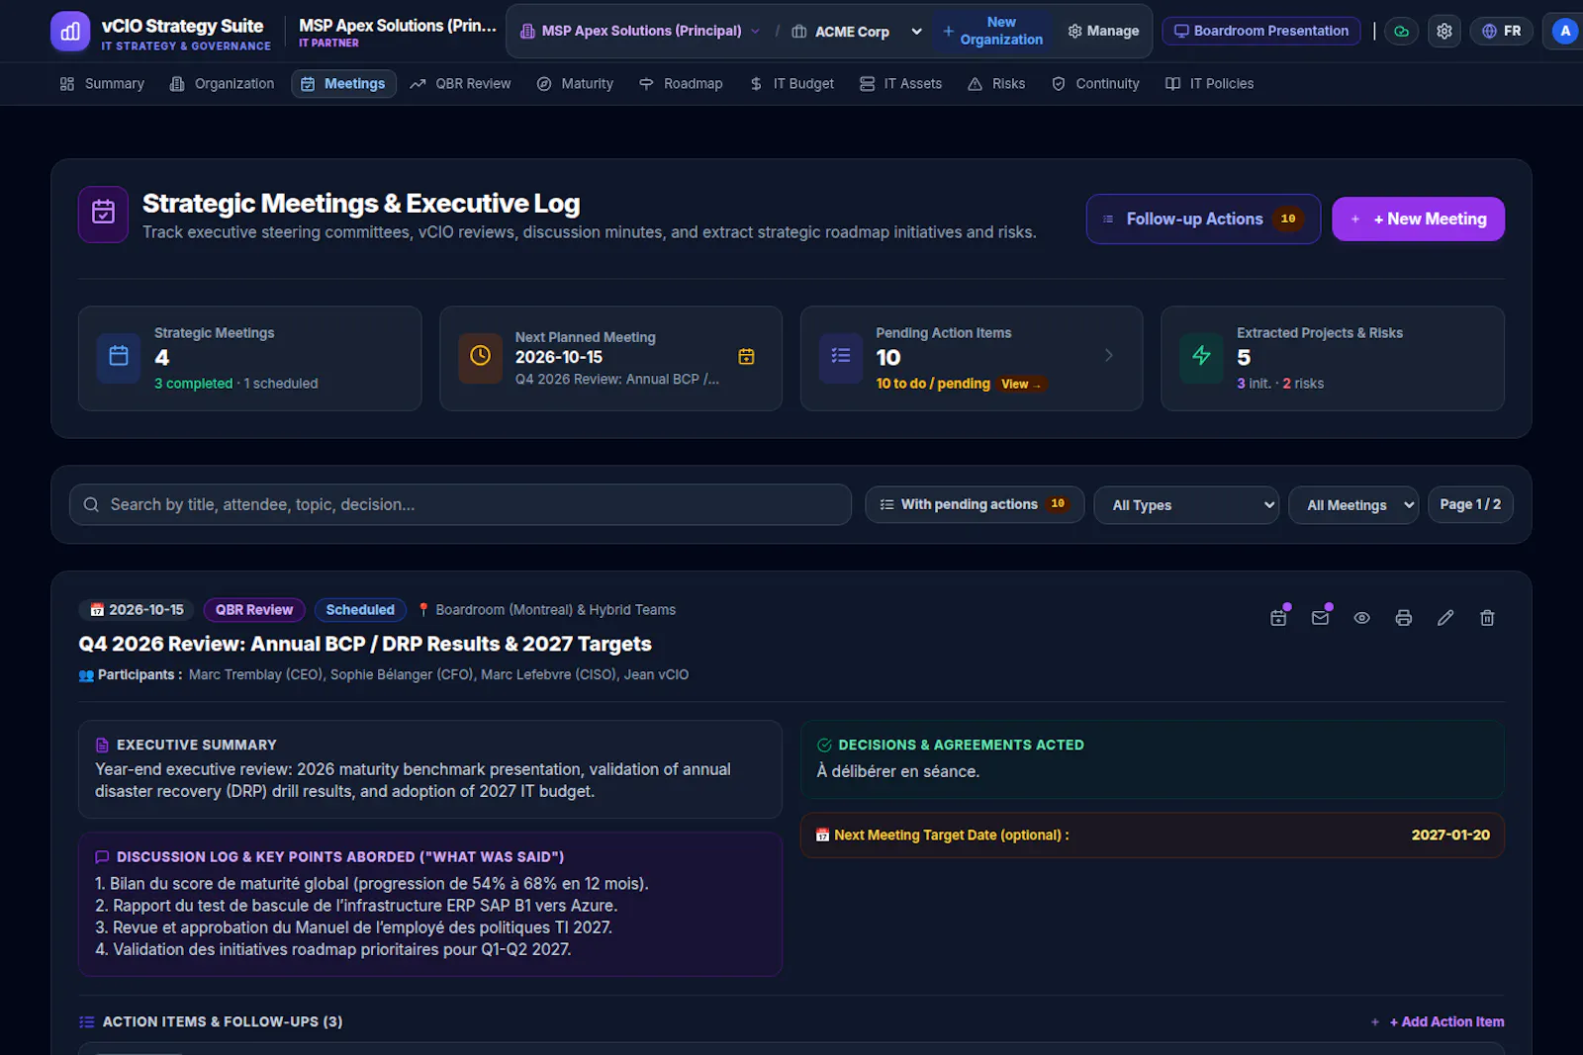The image size is (1583, 1055).
Task: Click the lightning icon in Extracted Projects card
Action: (1202, 357)
